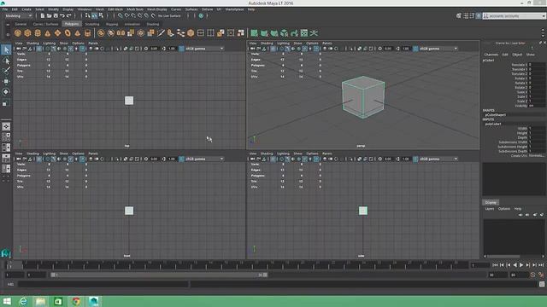Viewport: 547px width, 307px height.
Task: Open the shelf options menu arrow
Action: tap(8, 34)
